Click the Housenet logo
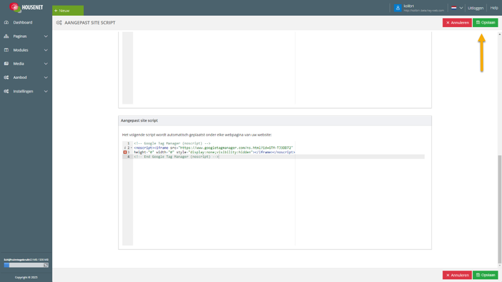The width and height of the screenshot is (502, 282). pyautogui.click(x=26, y=7)
